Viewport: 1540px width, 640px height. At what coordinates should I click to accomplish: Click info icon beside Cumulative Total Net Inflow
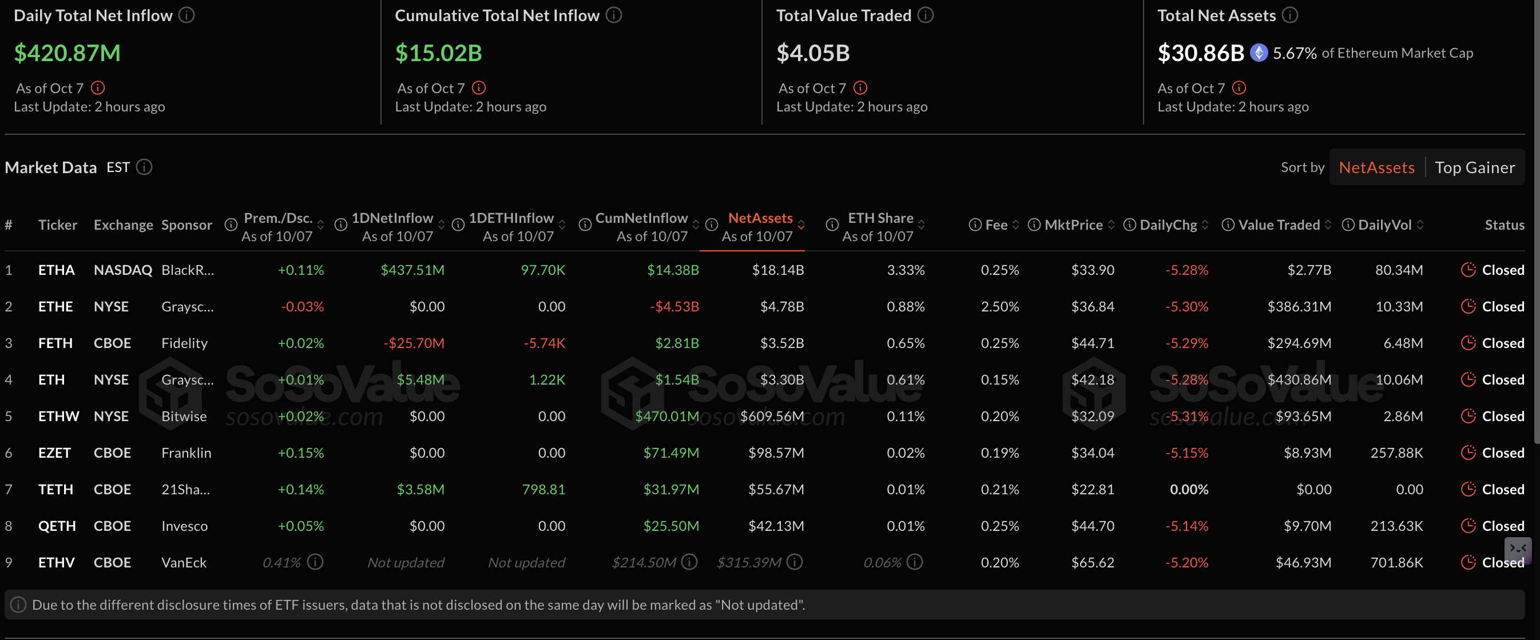coord(613,15)
